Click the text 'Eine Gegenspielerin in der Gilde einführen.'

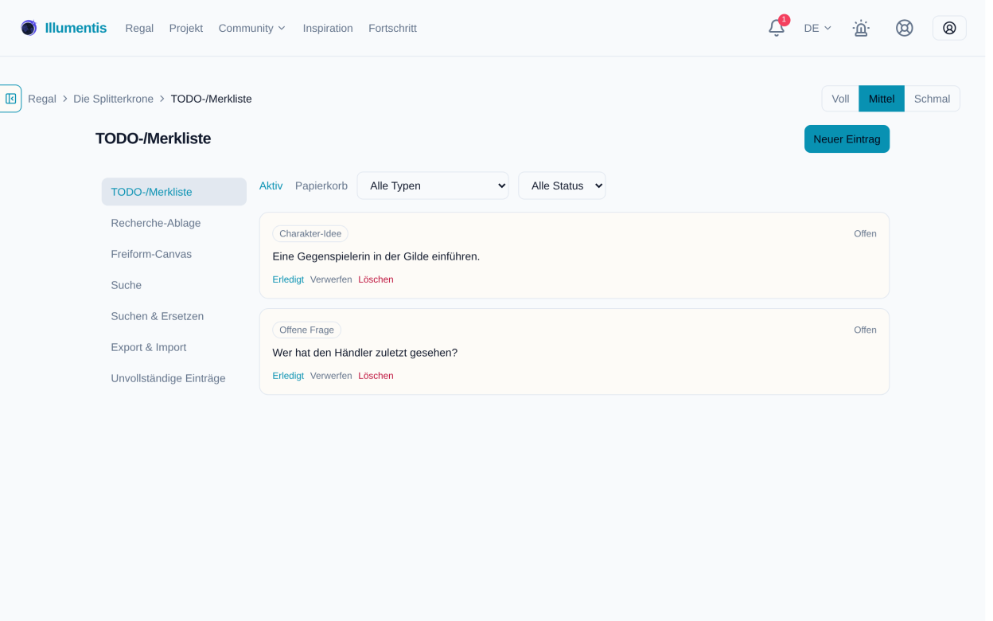click(x=376, y=256)
